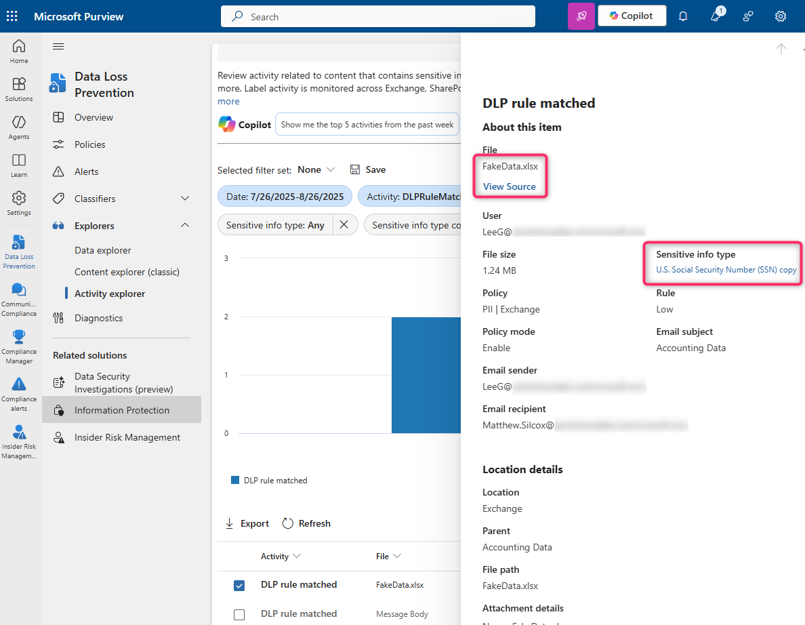The width and height of the screenshot is (805, 625).
Task: Open settings gear in top bar
Action: (x=781, y=16)
